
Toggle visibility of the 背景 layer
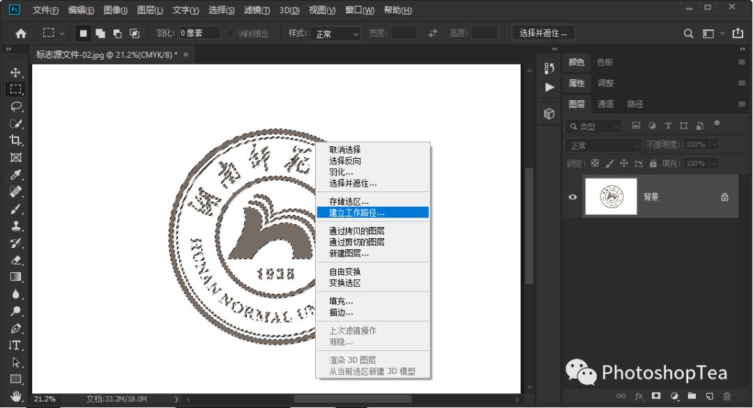pos(572,197)
